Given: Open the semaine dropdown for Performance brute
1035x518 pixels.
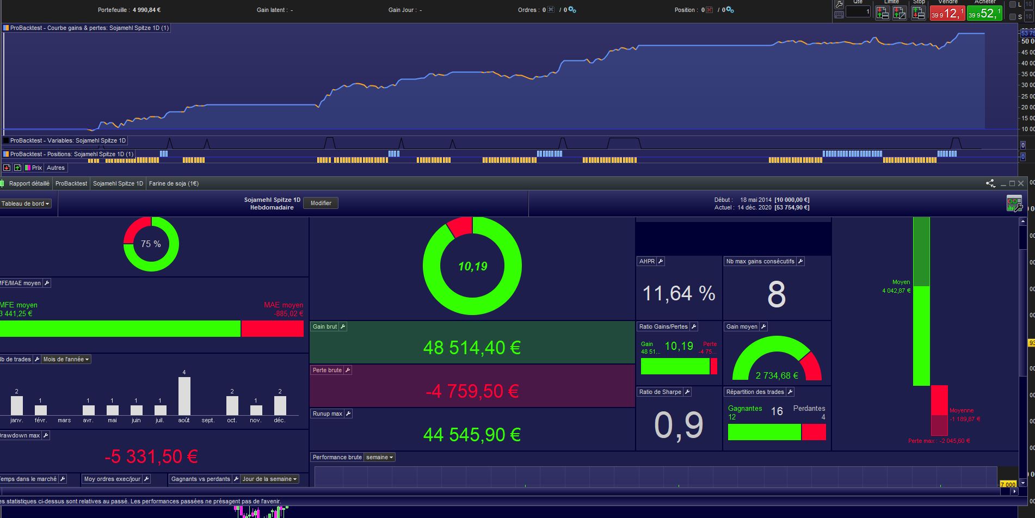Looking at the screenshot, I should [x=379, y=457].
